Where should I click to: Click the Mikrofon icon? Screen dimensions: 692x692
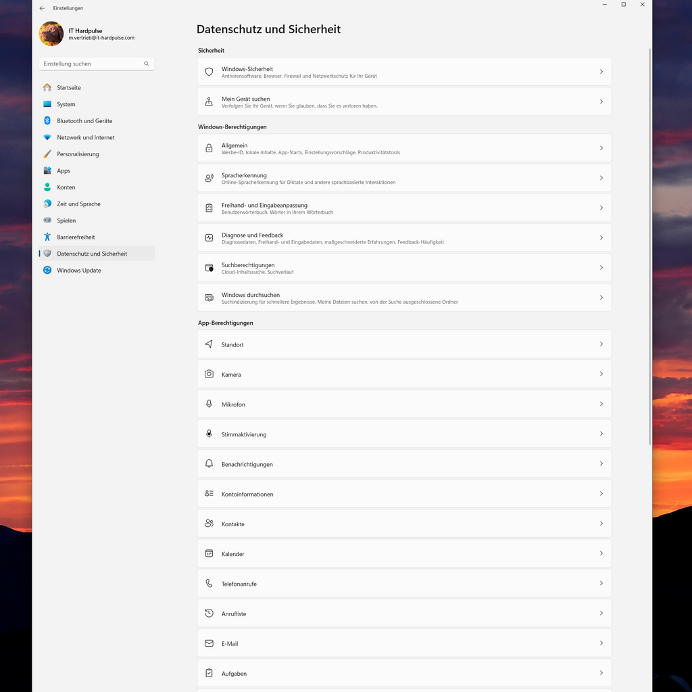[209, 404]
